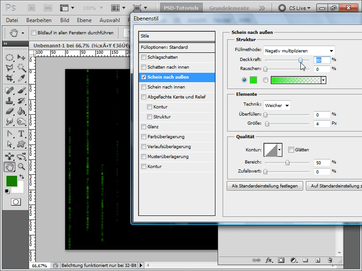Select the Eraser tool

click(x=9, y=111)
